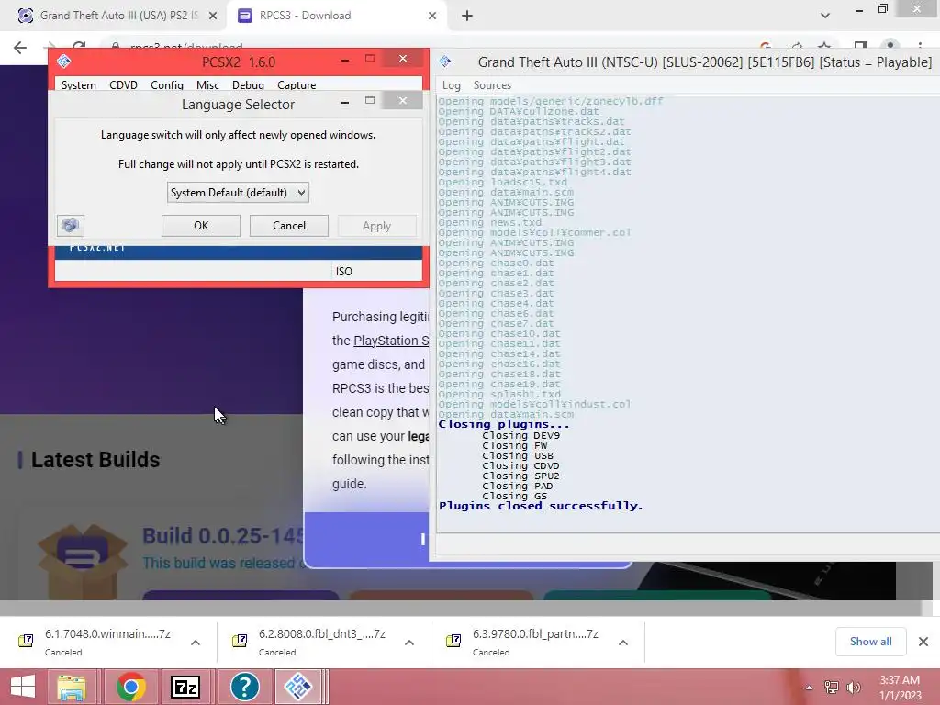Open Google Chrome from taskbar
This screenshot has height=705, width=940.
pyautogui.click(x=130, y=687)
